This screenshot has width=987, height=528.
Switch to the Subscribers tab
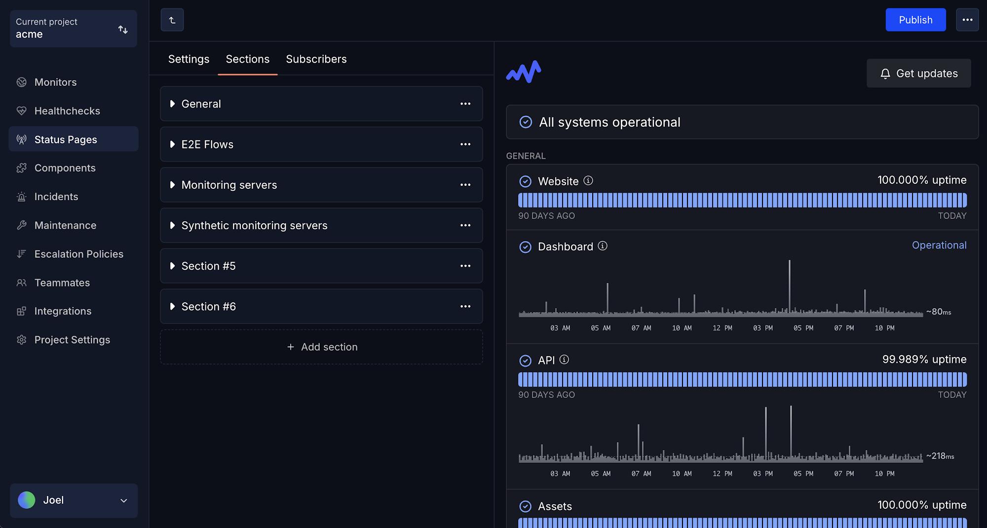(316, 59)
